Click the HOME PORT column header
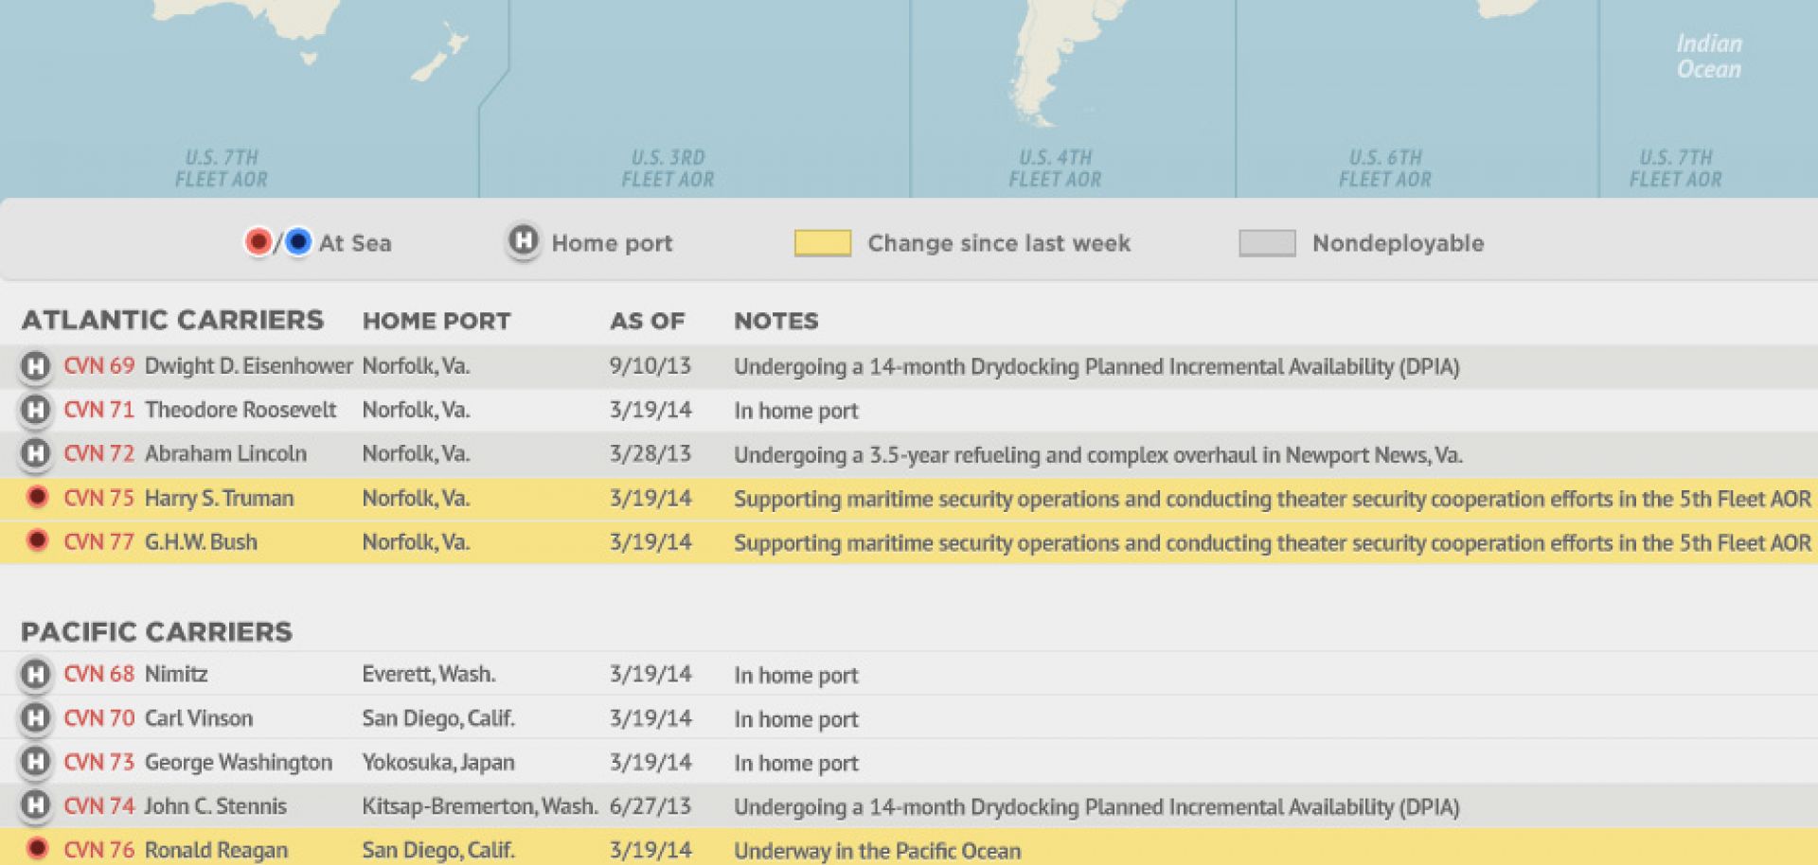The height and width of the screenshot is (865, 1818). pos(437,321)
